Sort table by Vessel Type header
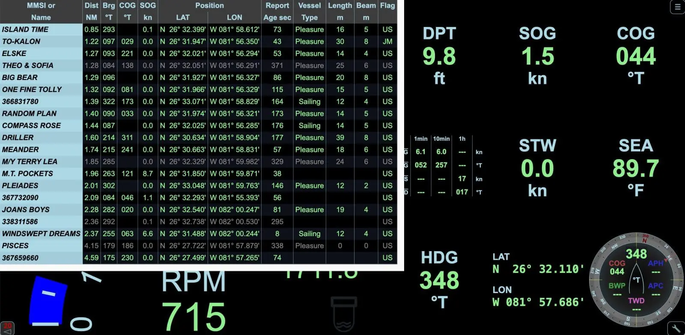 click(x=310, y=12)
